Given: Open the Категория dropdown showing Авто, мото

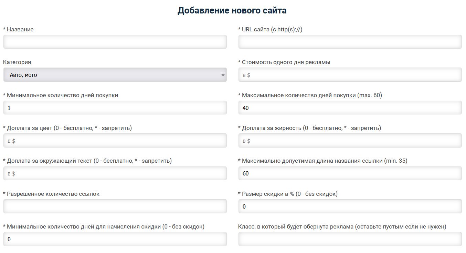Looking at the screenshot, I should [115, 75].
